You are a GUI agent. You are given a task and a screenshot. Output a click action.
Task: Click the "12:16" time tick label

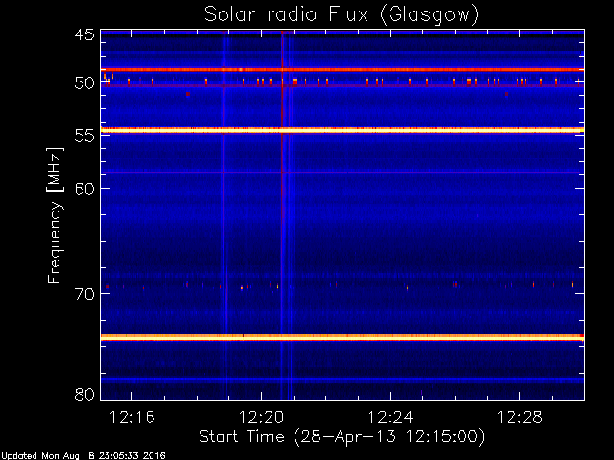131,418
